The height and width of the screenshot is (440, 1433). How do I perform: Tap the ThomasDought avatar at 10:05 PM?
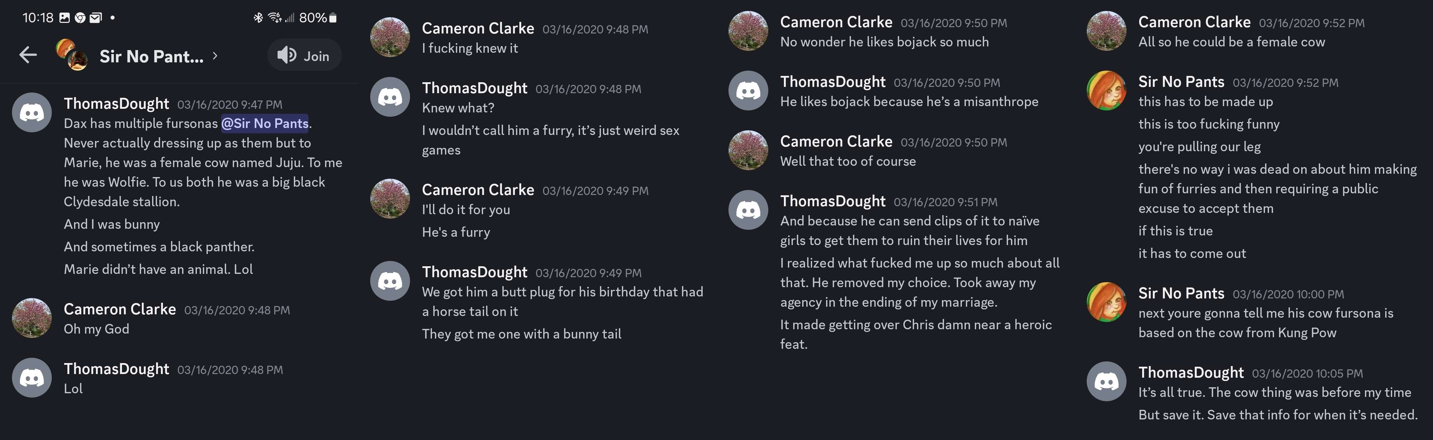click(1107, 381)
